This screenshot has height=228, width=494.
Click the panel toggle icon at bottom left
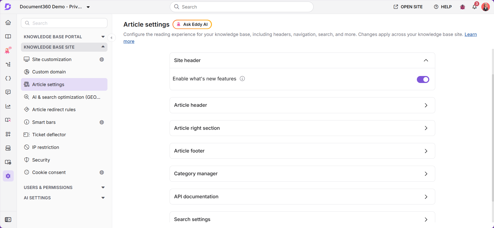(x=8, y=219)
